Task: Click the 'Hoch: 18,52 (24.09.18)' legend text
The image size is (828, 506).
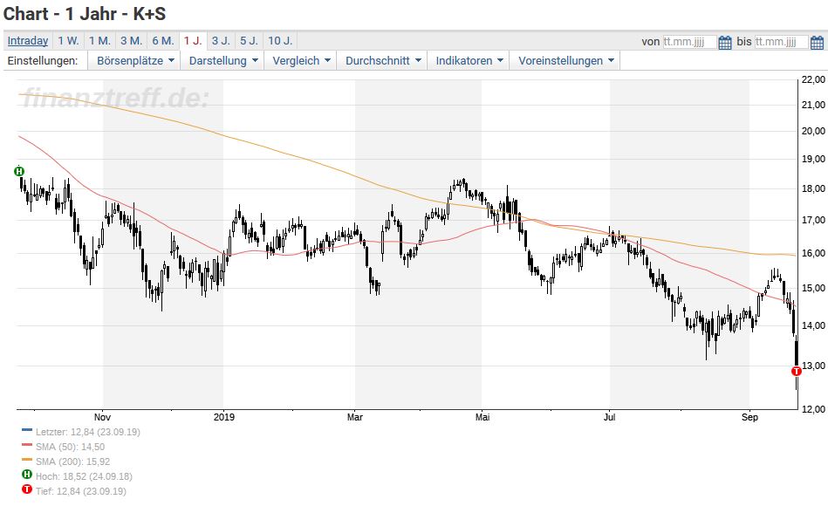Action: pyautogui.click(x=84, y=476)
